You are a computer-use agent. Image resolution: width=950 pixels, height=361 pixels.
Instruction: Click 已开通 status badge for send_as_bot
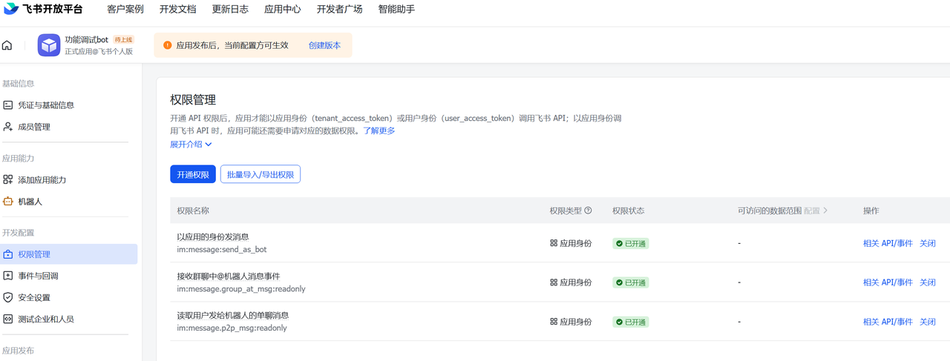coord(631,243)
